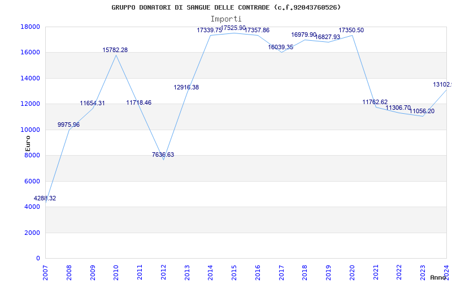Click the 6000 y-axis tick label
Viewport: 452px width, 283px height.
click(32, 181)
